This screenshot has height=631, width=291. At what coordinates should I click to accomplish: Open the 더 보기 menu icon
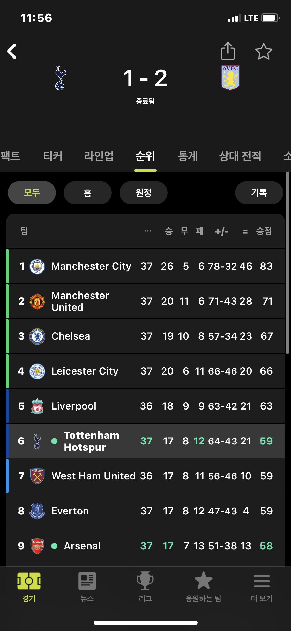[262, 581]
